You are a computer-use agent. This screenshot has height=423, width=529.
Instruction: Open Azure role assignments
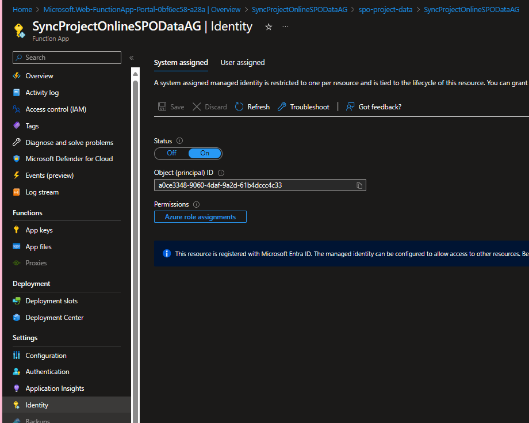pyautogui.click(x=200, y=216)
